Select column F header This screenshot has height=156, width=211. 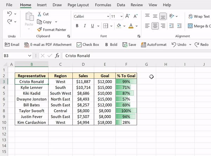[126, 64]
